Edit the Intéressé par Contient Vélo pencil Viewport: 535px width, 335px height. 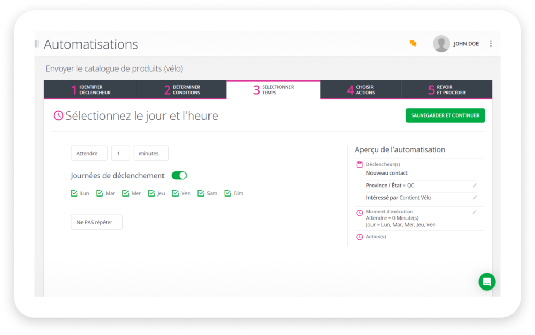pos(474,197)
